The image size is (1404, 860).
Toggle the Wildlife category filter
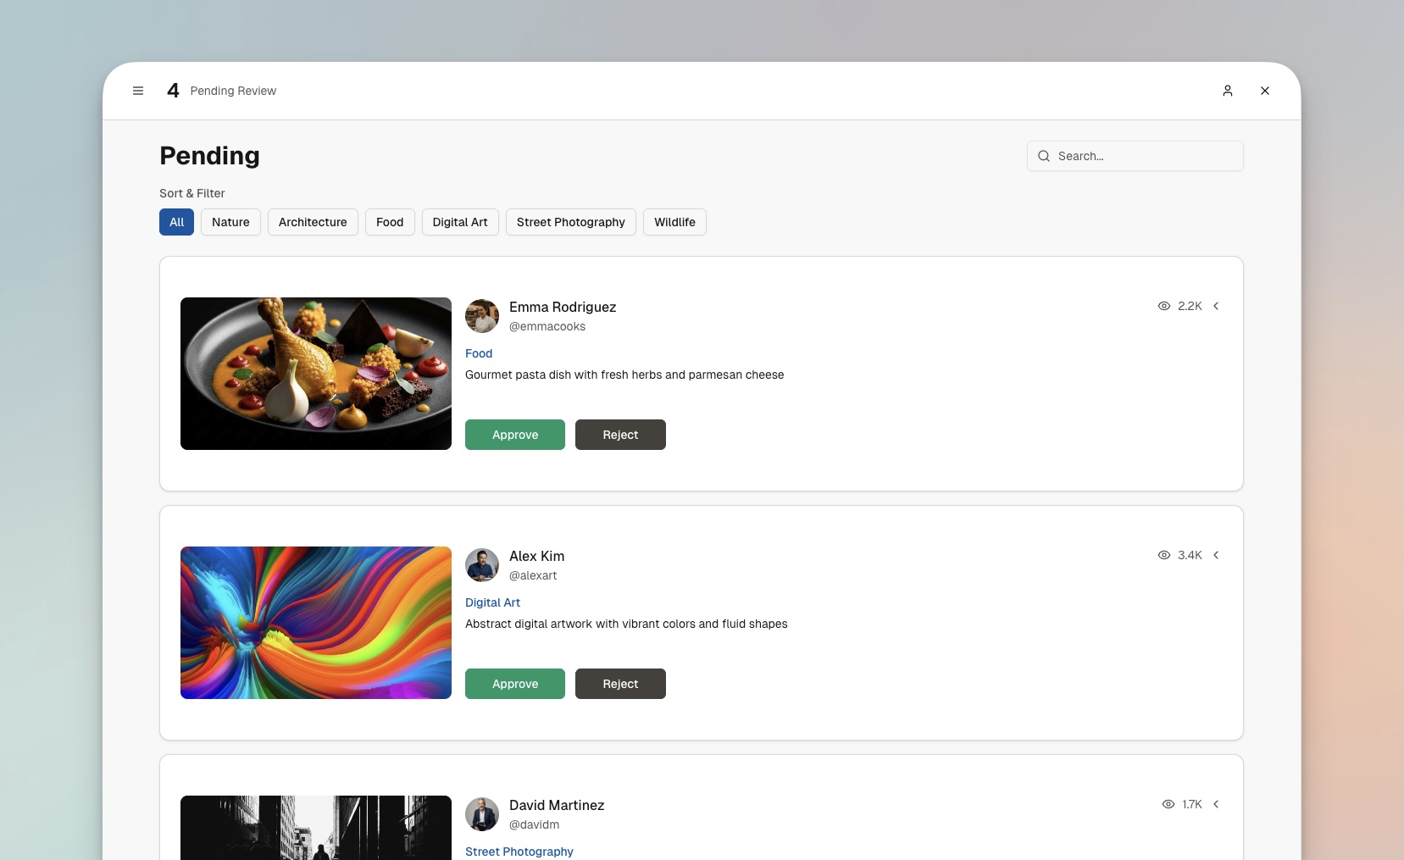coord(674,222)
